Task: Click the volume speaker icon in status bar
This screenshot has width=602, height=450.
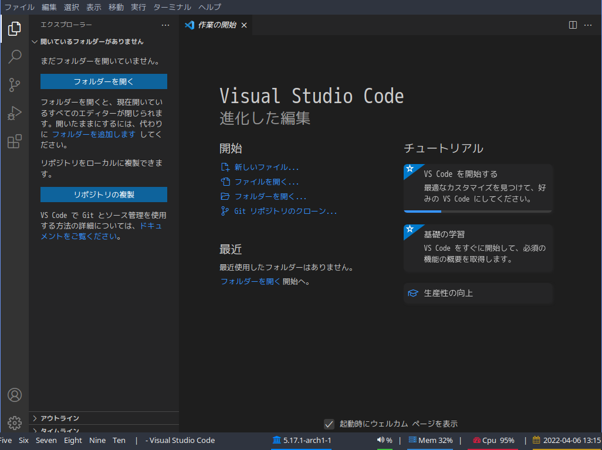Action: (x=380, y=440)
